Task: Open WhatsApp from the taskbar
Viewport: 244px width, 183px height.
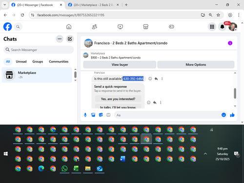Action: (64, 168)
